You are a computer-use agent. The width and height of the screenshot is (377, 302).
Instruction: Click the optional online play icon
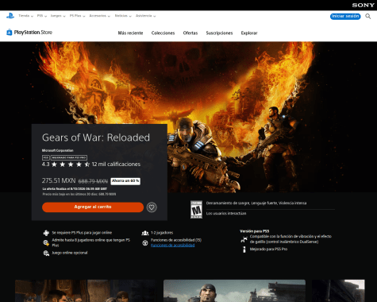pos(46,253)
